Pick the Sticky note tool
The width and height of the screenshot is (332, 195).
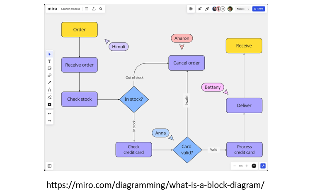[x=49, y=68]
